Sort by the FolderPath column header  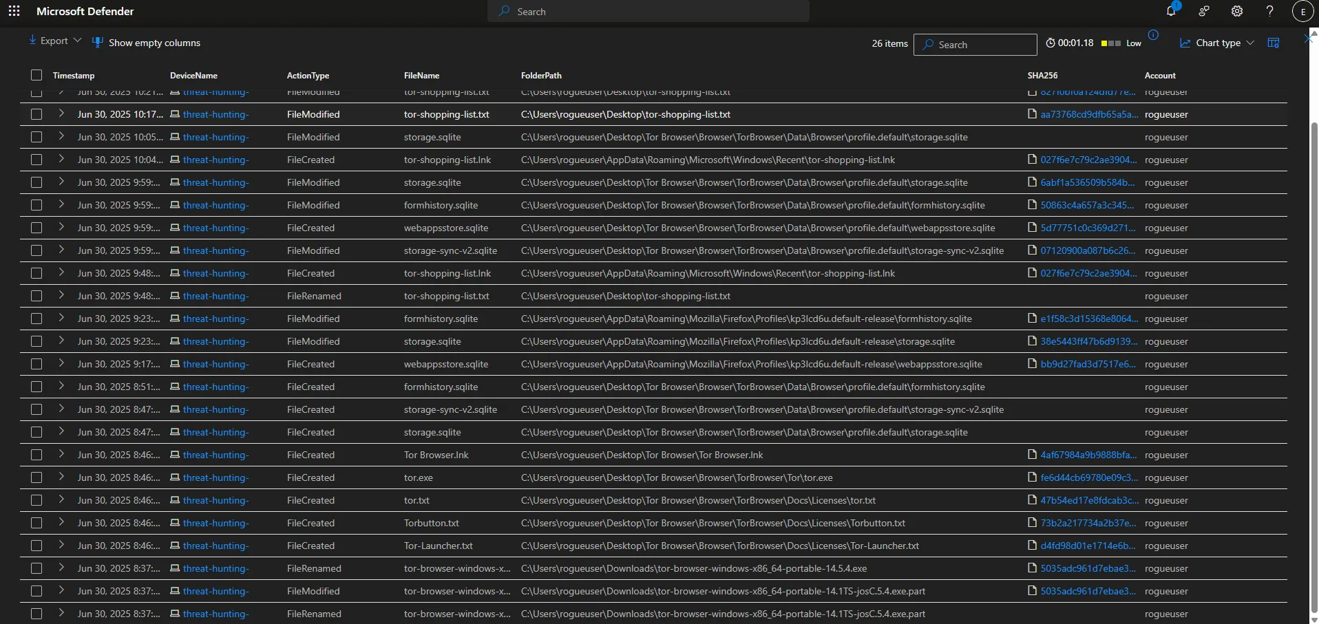tap(541, 76)
